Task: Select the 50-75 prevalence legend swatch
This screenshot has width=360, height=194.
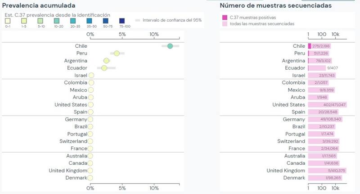Action: 105,21
